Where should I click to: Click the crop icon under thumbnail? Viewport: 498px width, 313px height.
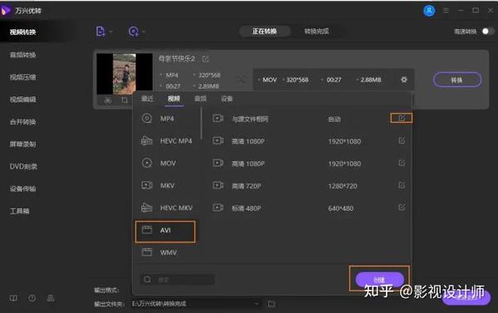124,100
